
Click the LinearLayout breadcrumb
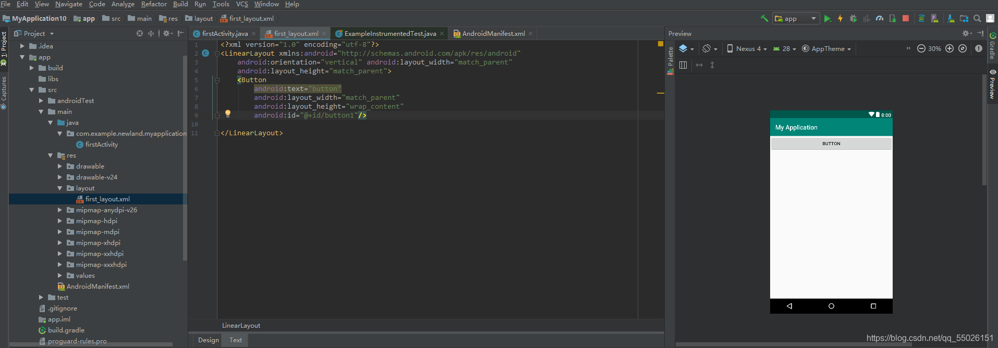point(241,326)
